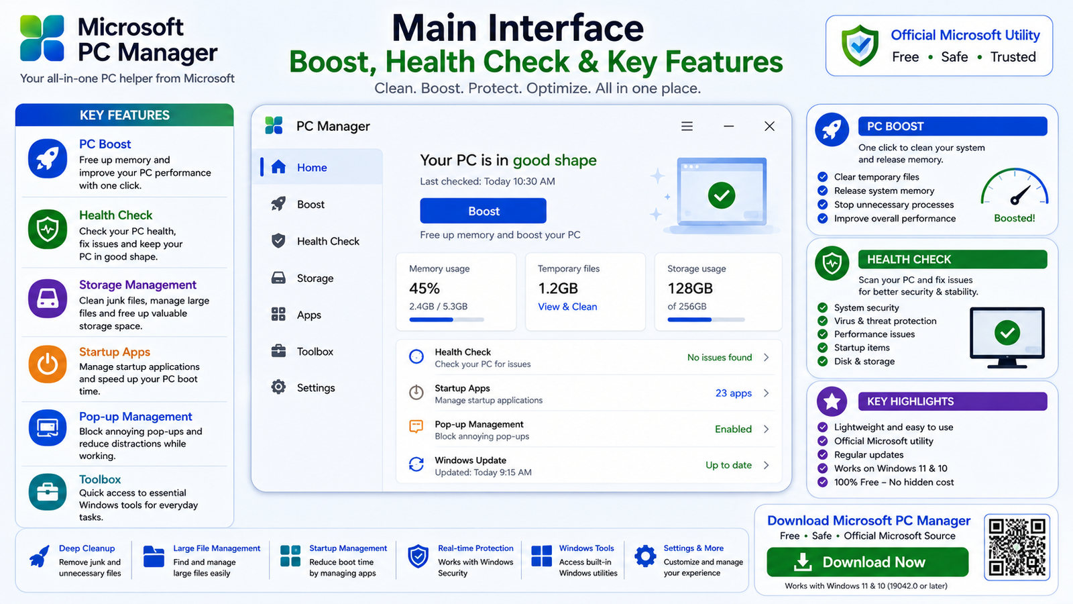The image size is (1073, 604).
Task: Click the 'Clear temporary files' checkmark
Action: click(823, 177)
